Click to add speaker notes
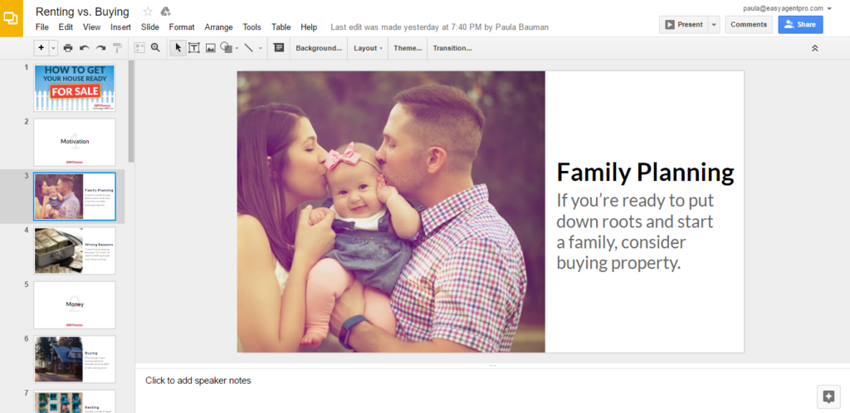Image resolution: width=850 pixels, height=413 pixels. 198,381
